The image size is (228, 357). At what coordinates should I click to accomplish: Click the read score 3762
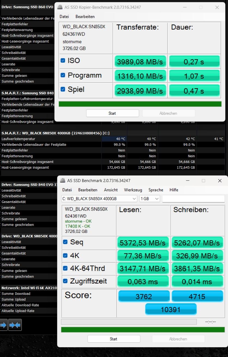(x=144, y=296)
